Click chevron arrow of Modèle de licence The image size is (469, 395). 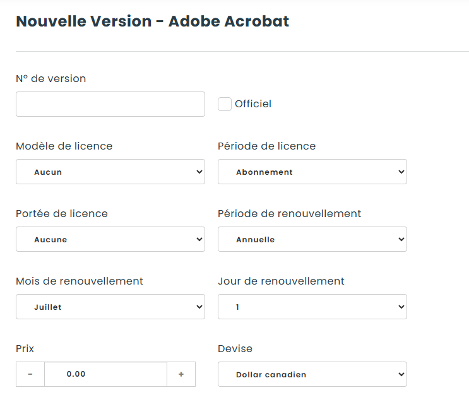199,172
